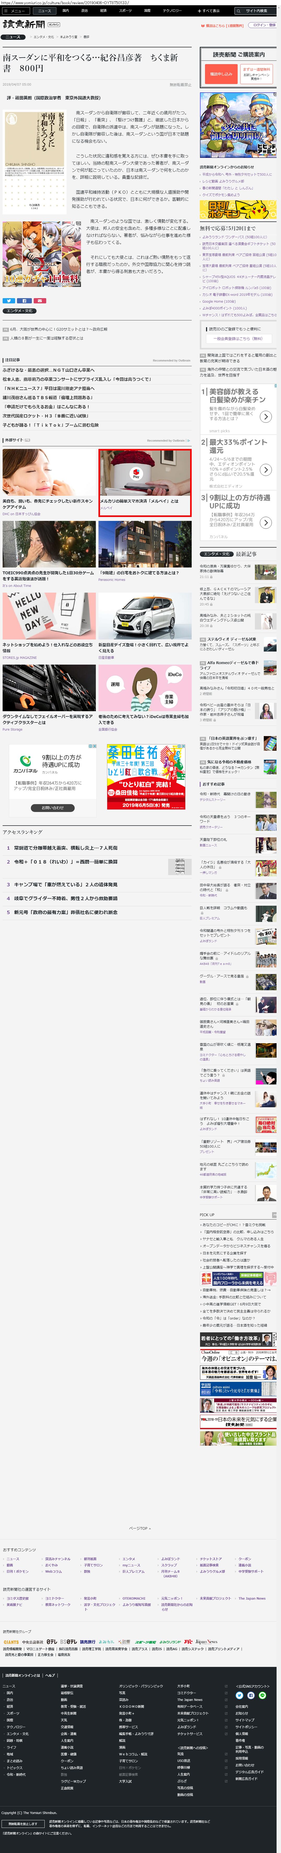Click 一般会員登録はこちら(無料) button
Viewport: 281px width, 1853px height.
point(239,339)
